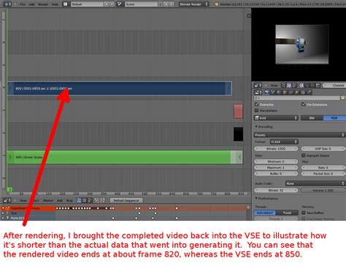Image resolution: width=346 pixels, height=274 pixels.
Task: Open editor type selector in the preview header
Action: point(258,85)
